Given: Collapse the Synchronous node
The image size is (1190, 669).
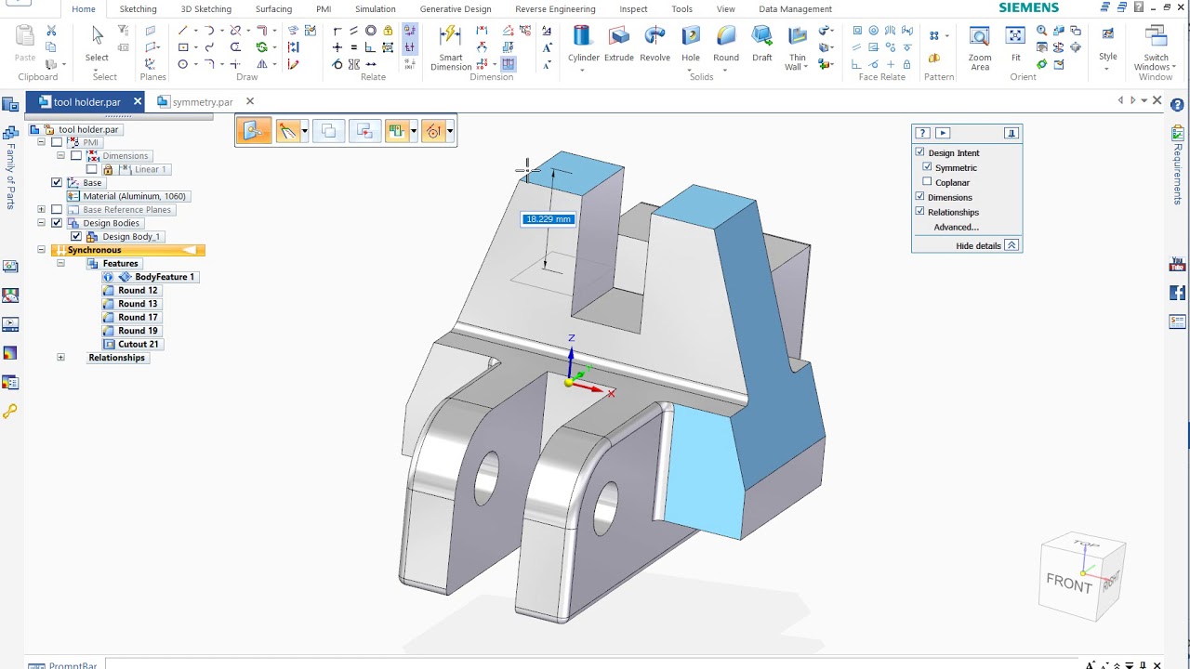Looking at the screenshot, I should pos(41,250).
